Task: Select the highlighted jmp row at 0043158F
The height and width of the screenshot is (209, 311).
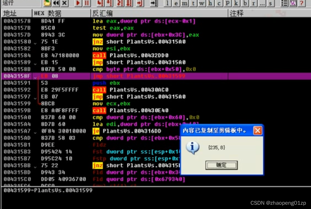Action: click(x=156, y=76)
